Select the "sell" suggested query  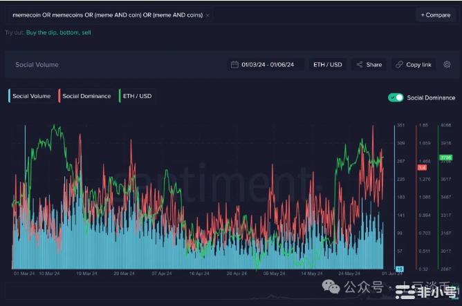click(86, 32)
